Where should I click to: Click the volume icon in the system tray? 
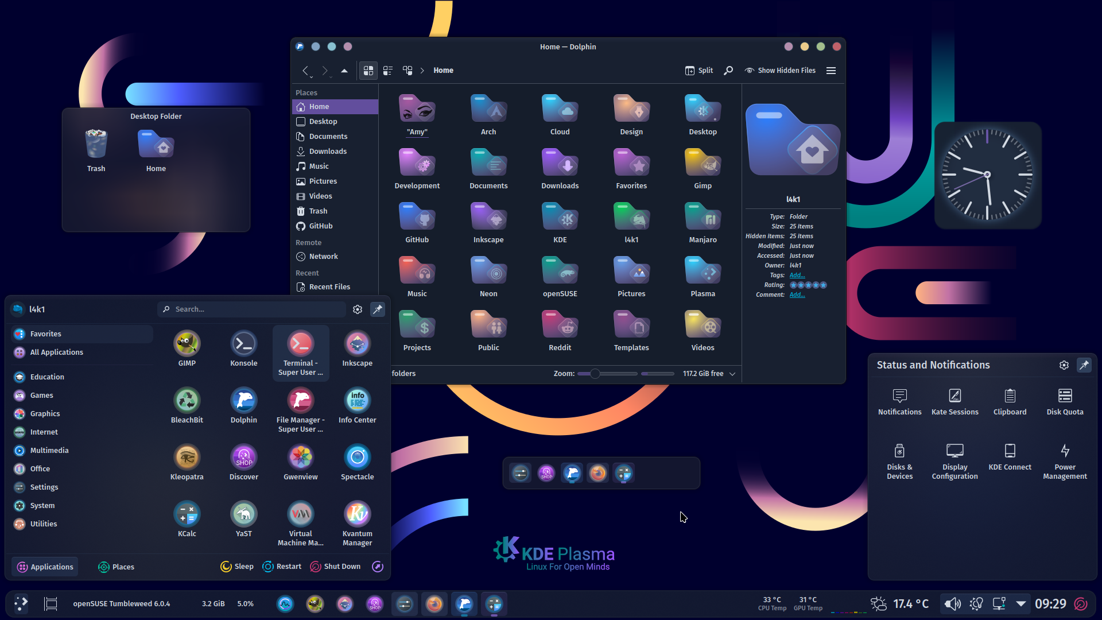click(952, 604)
